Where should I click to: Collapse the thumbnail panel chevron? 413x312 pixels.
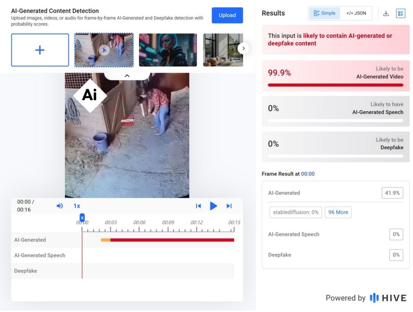[x=127, y=76]
